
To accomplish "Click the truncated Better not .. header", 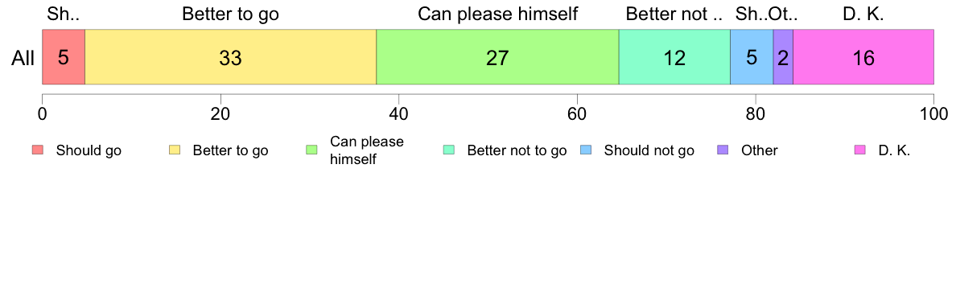I will (x=674, y=14).
